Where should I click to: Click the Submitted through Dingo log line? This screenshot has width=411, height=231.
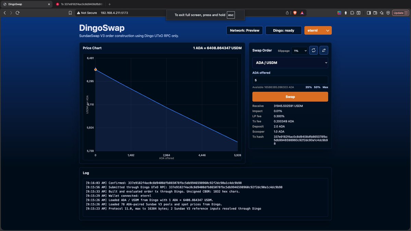tap(184, 187)
